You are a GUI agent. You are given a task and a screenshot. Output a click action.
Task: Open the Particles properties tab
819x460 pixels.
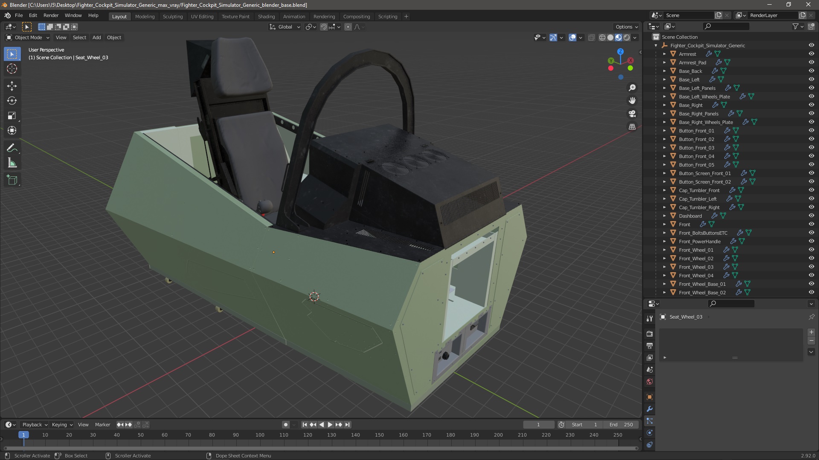click(650, 421)
